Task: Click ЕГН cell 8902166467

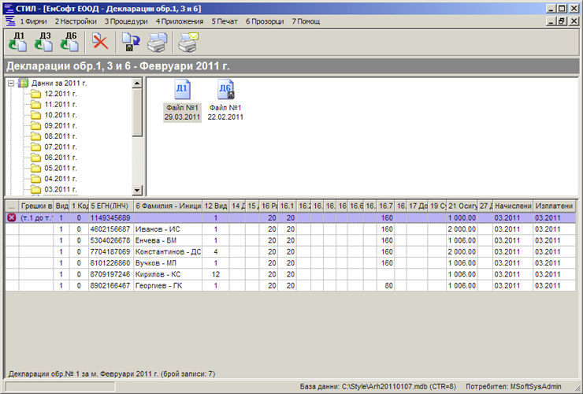Action: coord(110,286)
